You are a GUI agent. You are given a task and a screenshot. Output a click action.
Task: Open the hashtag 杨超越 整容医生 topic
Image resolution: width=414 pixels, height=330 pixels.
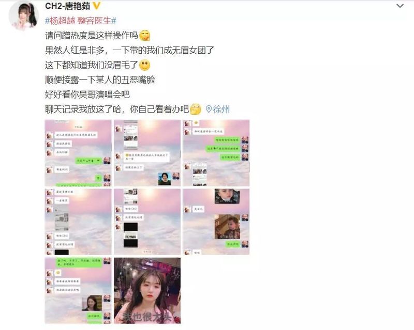[x=81, y=21]
